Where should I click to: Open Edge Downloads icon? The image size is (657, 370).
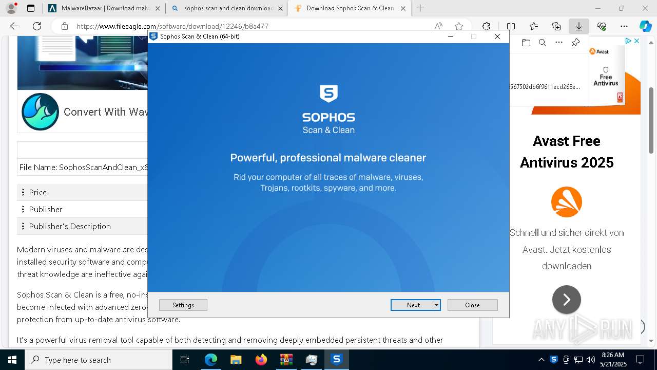pyautogui.click(x=578, y=26)
